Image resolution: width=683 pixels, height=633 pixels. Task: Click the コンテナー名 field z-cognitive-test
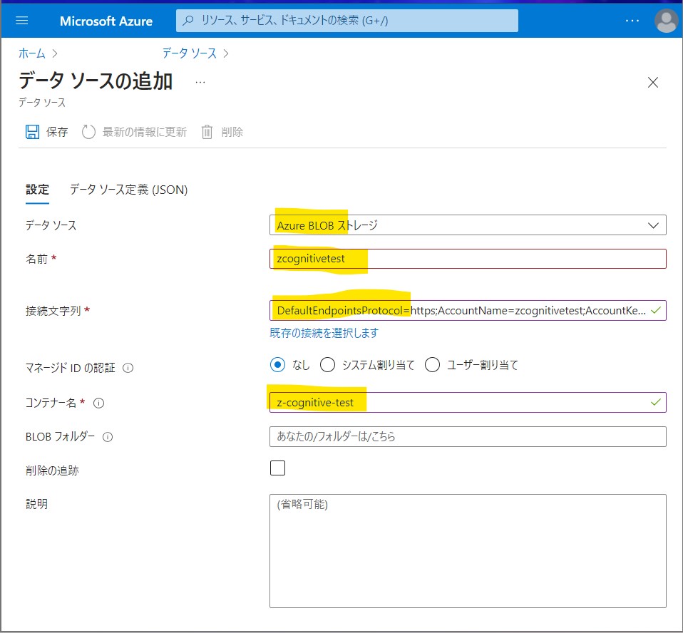(x=468, y=402)
